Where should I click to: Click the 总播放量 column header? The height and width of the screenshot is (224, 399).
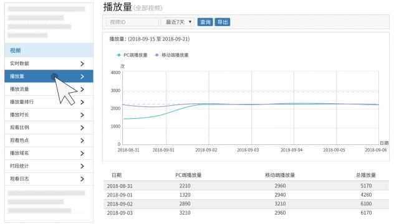tap(366, 175)
